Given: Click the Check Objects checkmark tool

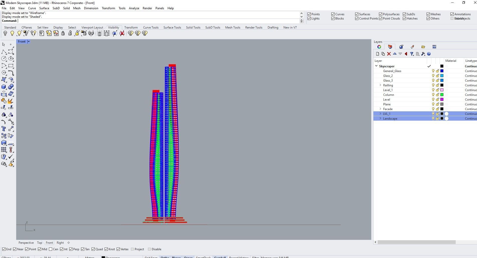Looking at the screenshot, I should [11, 157].
